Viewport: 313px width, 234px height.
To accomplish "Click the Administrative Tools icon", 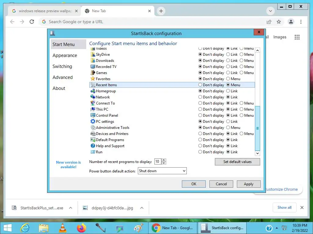I will (x=93, y=128).
